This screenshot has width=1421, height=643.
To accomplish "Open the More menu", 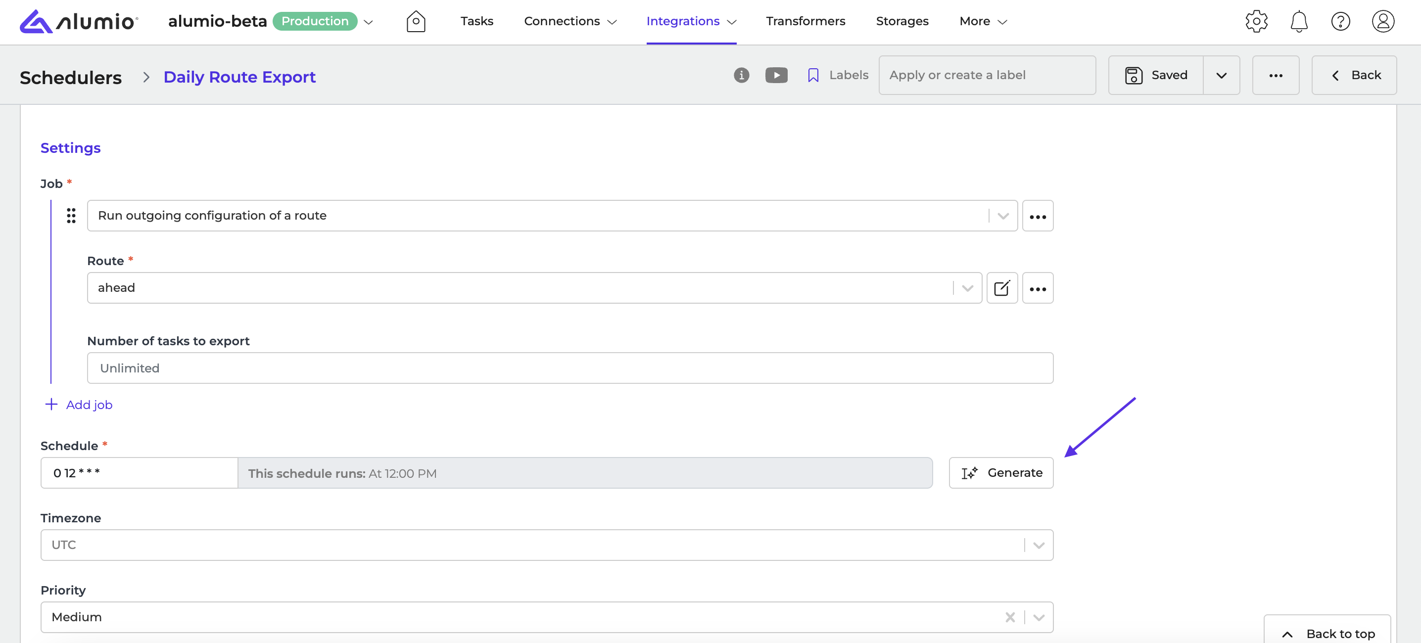I will pos(983,21).
